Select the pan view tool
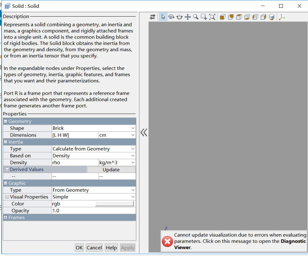Screen dimensions: 308x256 coord(187,17)
